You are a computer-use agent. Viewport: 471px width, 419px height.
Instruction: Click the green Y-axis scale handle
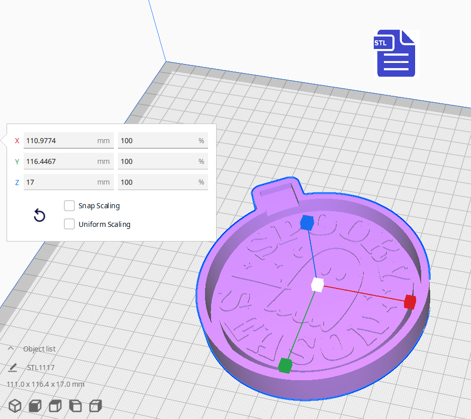point(285,365)
